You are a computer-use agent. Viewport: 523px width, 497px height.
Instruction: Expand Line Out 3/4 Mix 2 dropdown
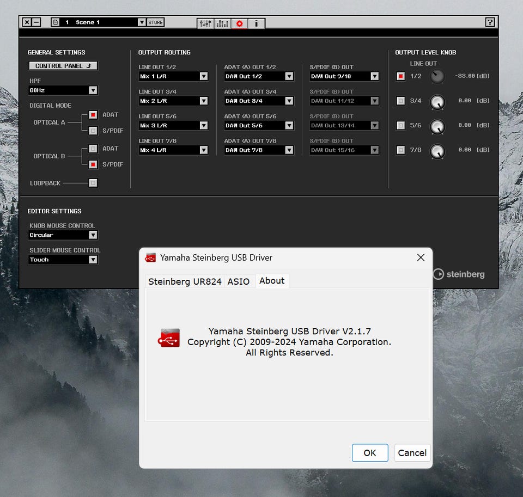(173, 101)
